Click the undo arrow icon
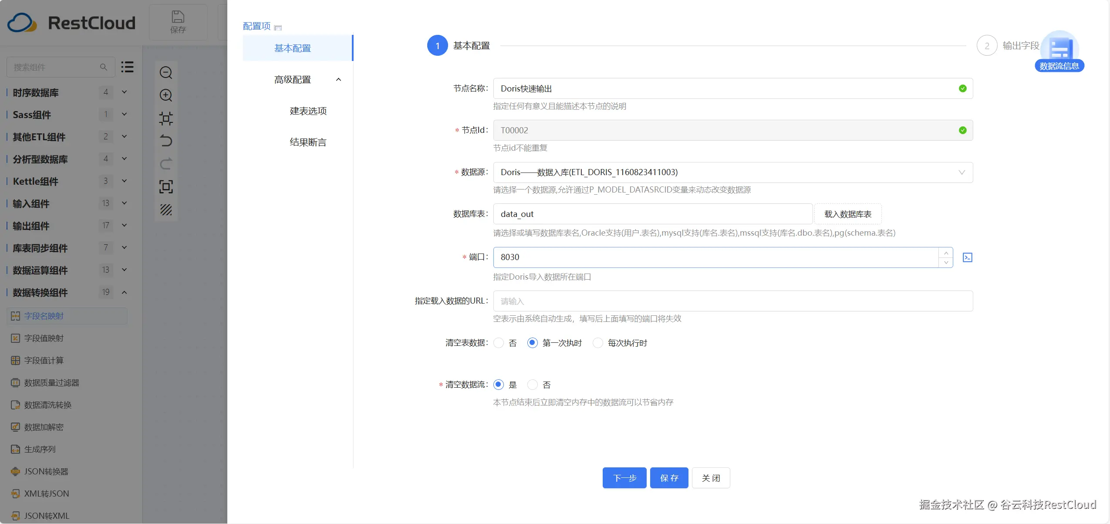The height and width of the screenshot is (524, 1110). [166, 141]
